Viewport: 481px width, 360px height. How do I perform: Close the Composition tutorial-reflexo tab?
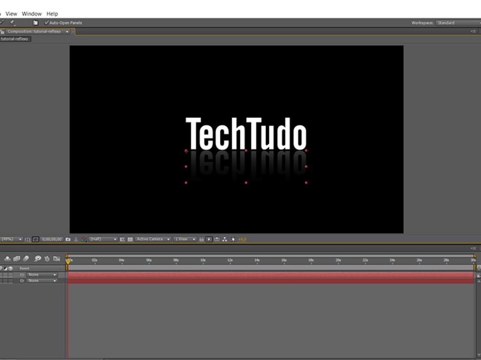click(x=73, y=32)
